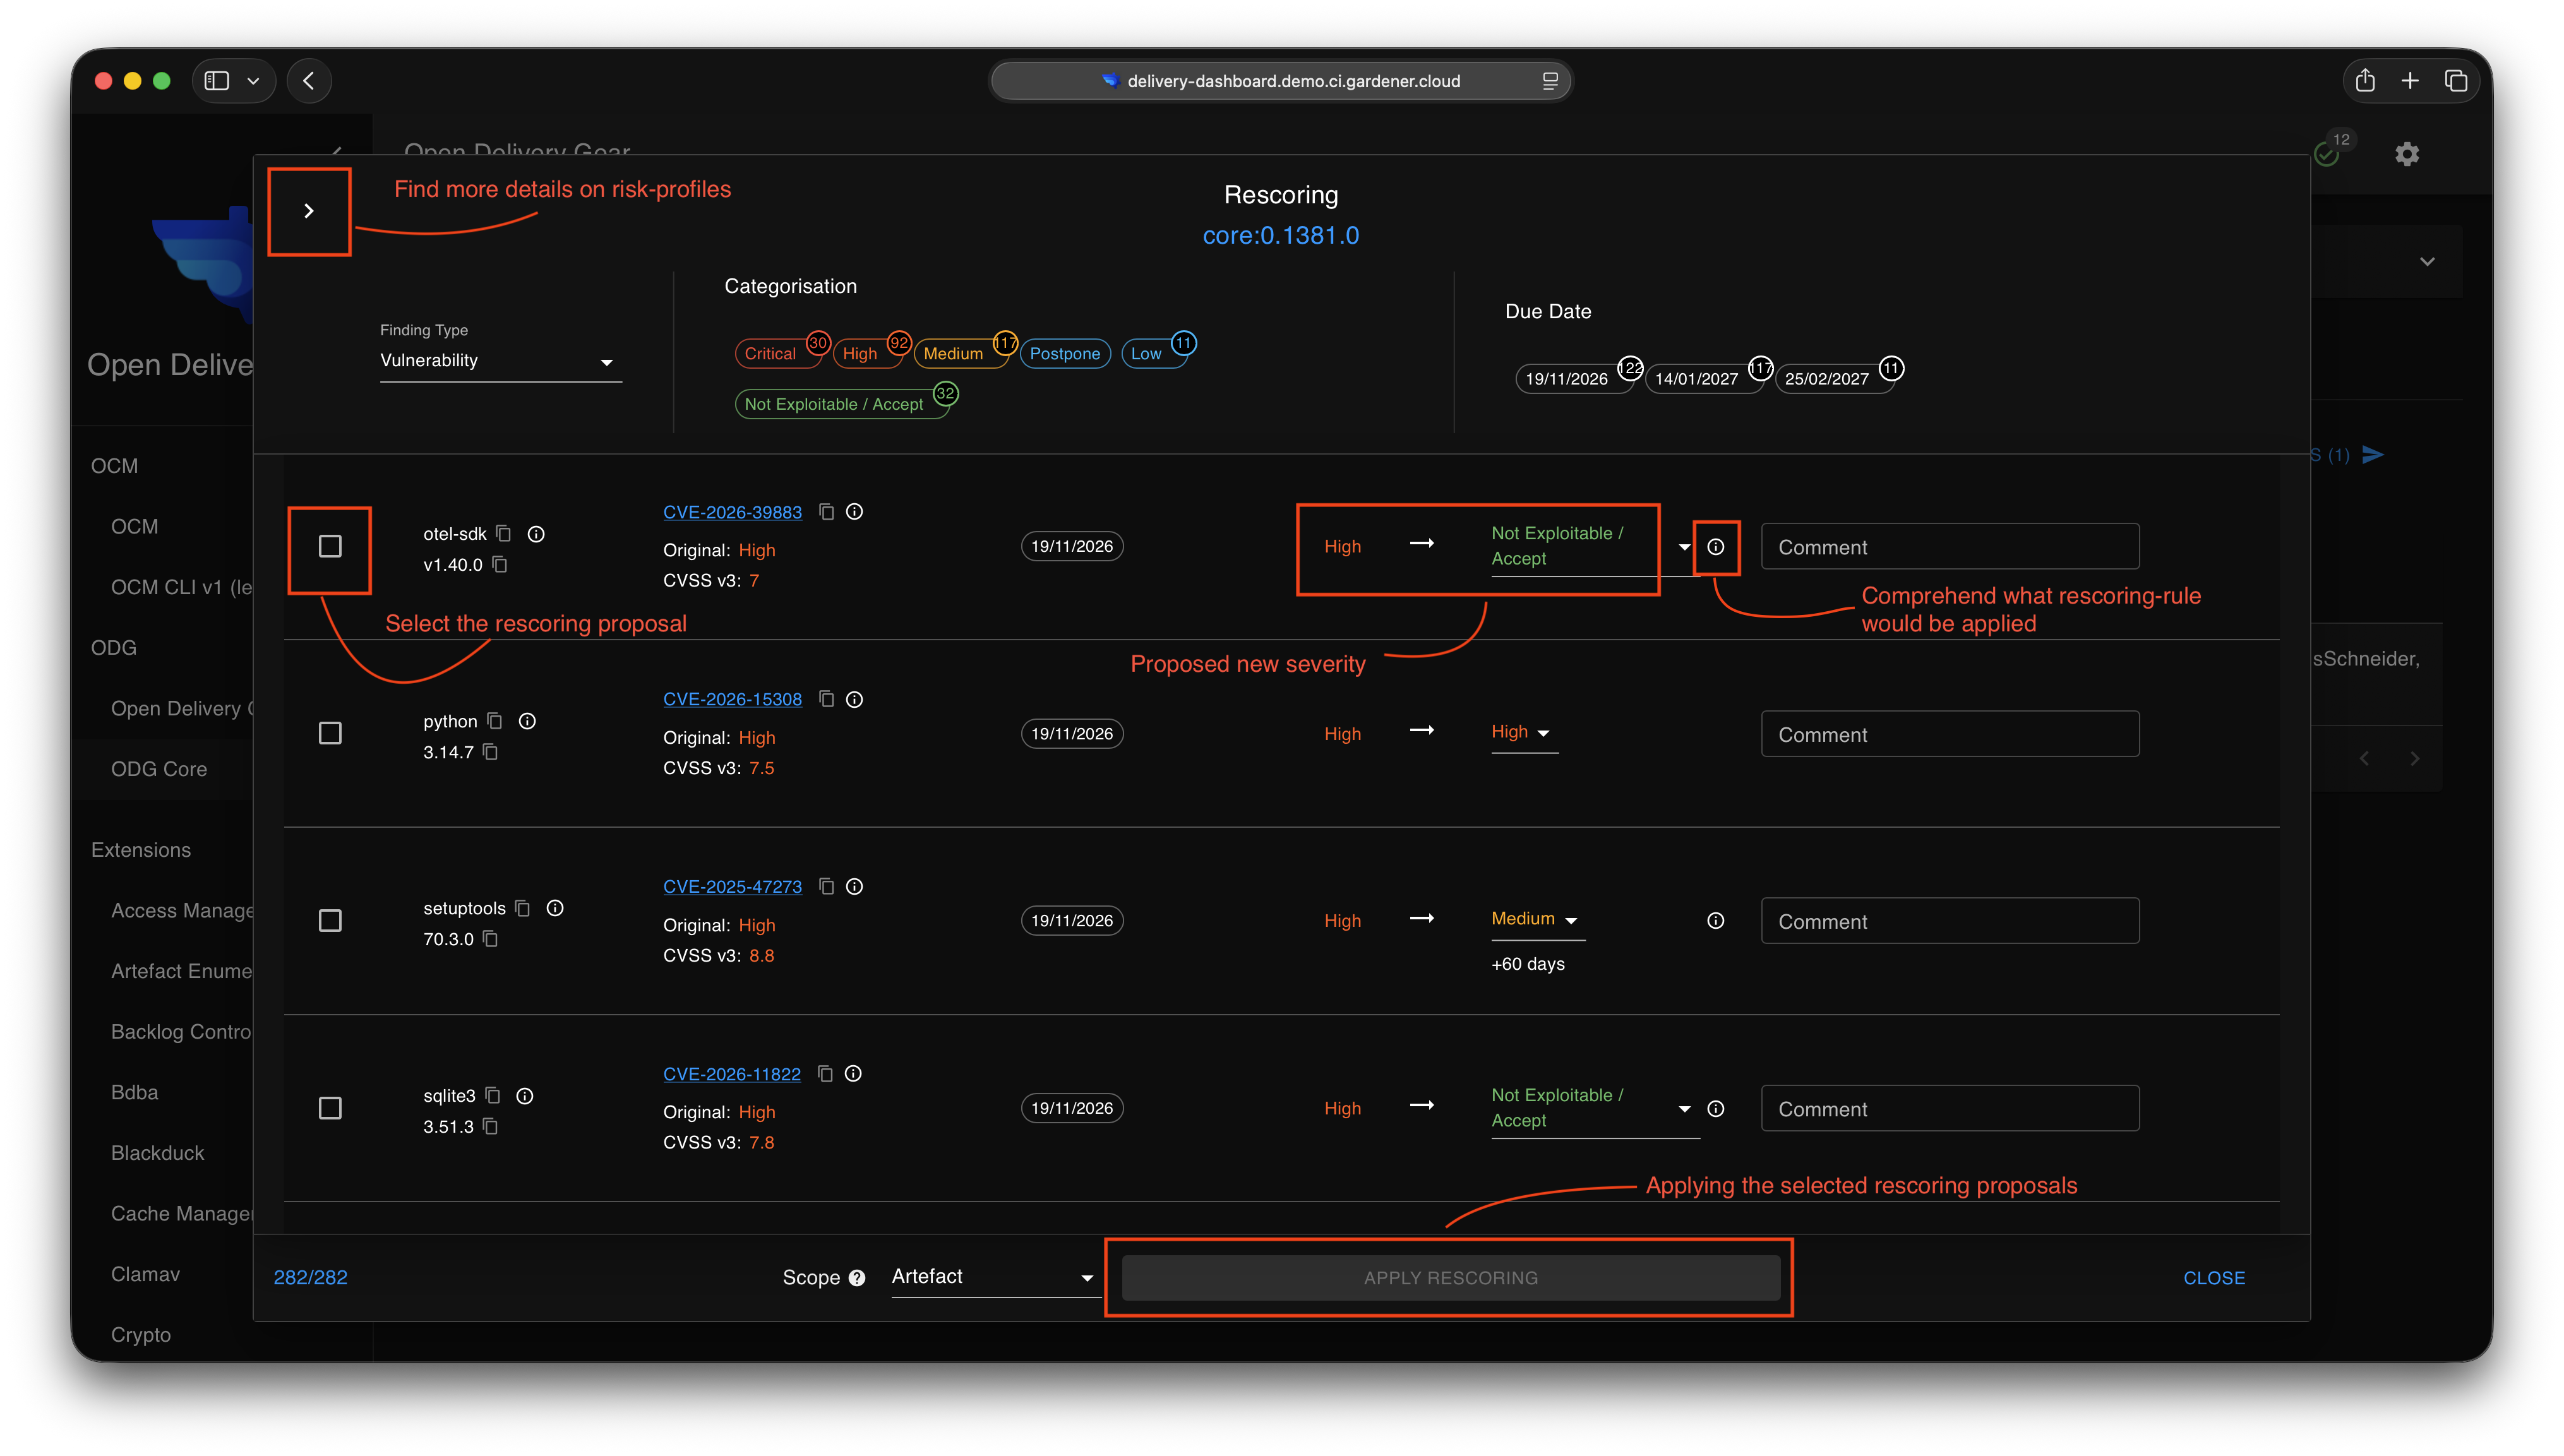Viewport: 2564px width, 1456px height.
Task: Show info for CVE-2026-11822
Action: pyautogui.click(x=853, y=1073)
